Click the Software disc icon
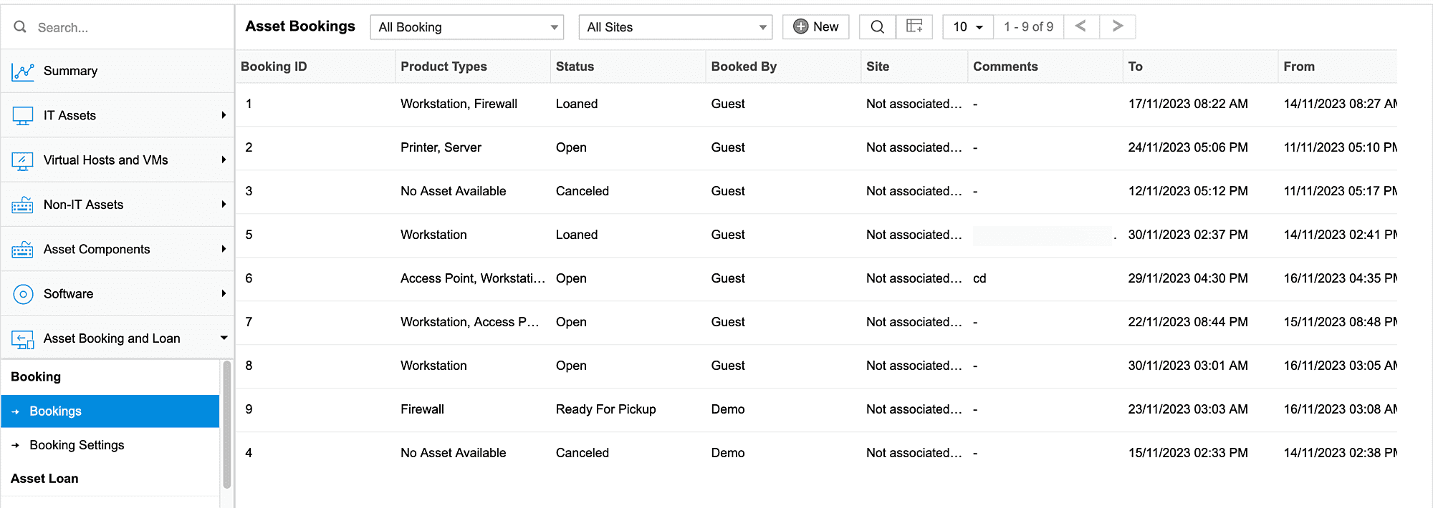Image resolution: width=1433 pixels, height=508 pixels. [x=23, y=294]
